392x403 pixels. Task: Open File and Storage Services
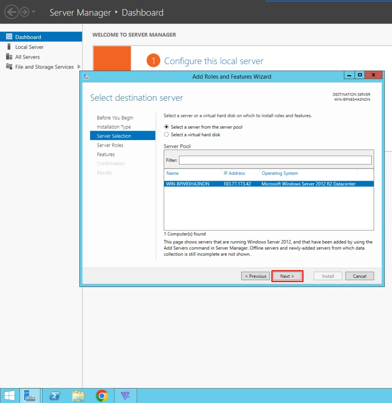(44, 67)
